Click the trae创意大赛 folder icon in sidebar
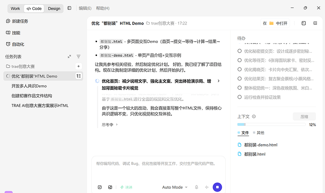 pyautogui.click(x=8, y=66)
